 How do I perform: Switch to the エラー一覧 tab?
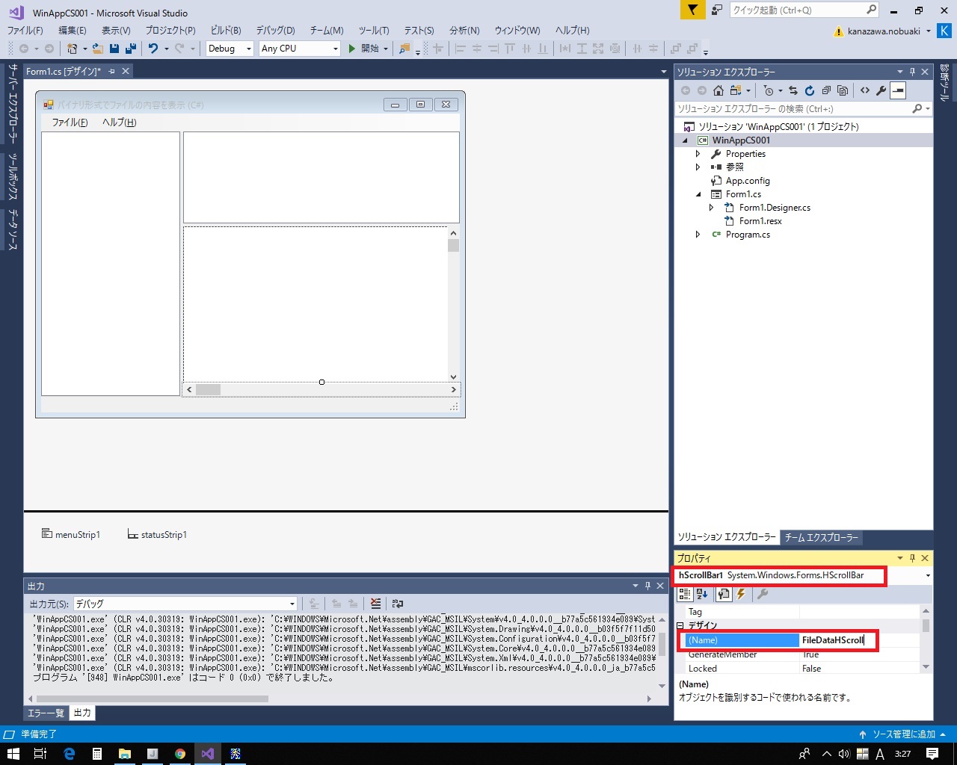pos(46,713)
